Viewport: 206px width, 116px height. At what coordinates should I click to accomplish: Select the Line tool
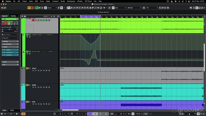point(96,8)
